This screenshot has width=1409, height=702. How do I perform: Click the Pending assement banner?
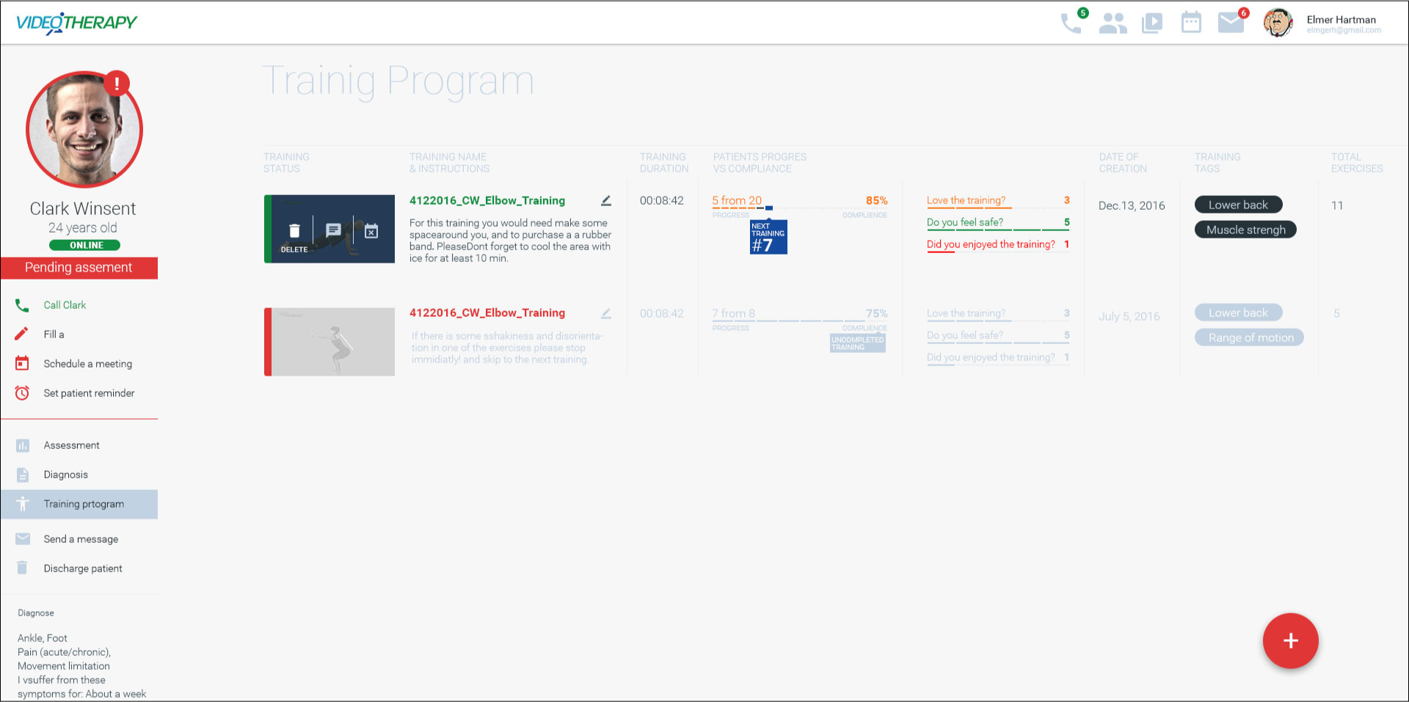[x=79, y=268]
